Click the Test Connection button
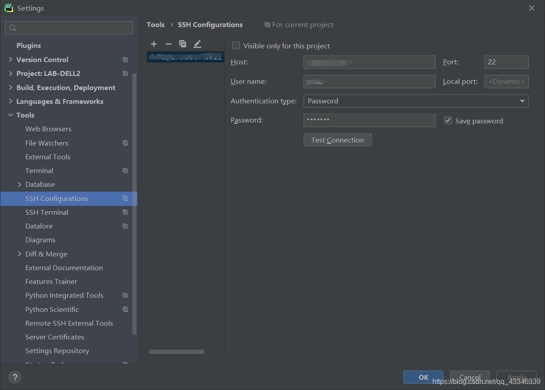The width and height of the screenshot is (545, 390). (x=337, y=140)
